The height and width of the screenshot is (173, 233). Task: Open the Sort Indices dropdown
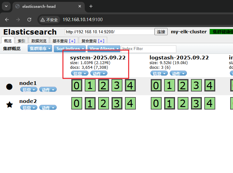[x=70, y=49]
